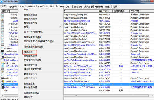The width and height of the screenshot is (154, 100).
Task: Click the explorer.exe folder icon
Action: pos(3,63)
